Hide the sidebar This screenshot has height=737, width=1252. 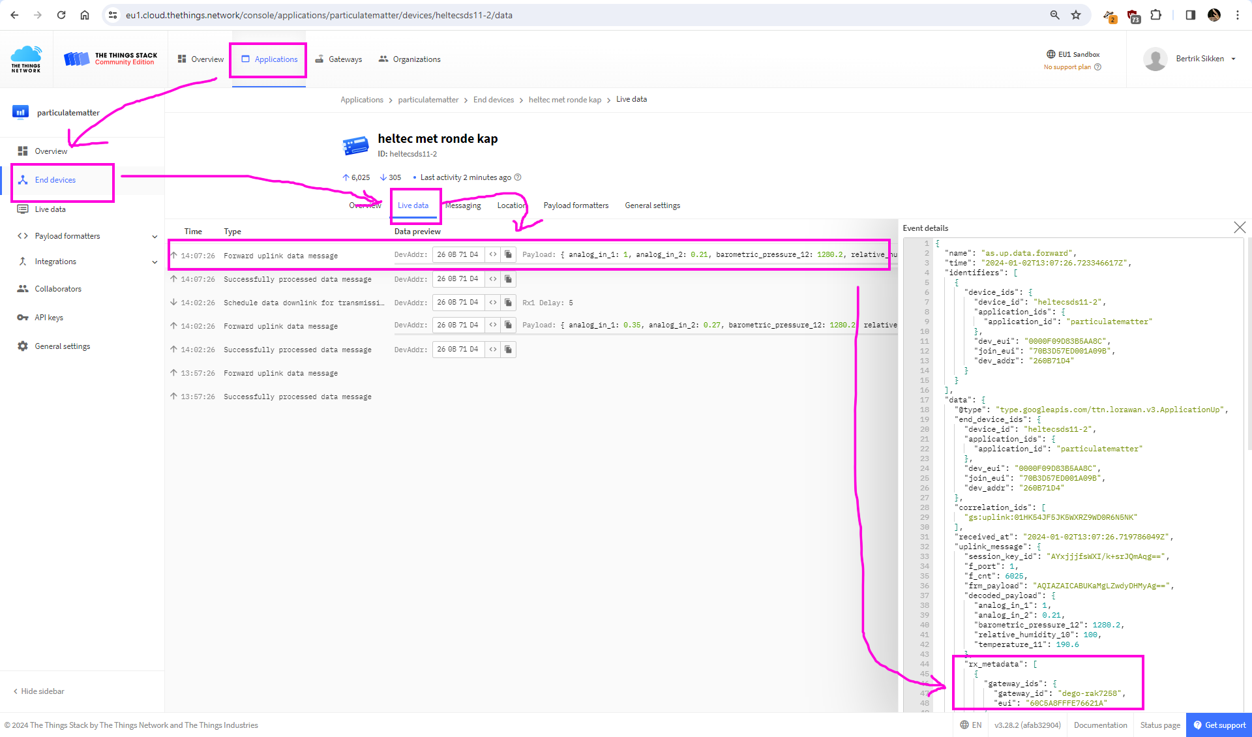point(39,691)
